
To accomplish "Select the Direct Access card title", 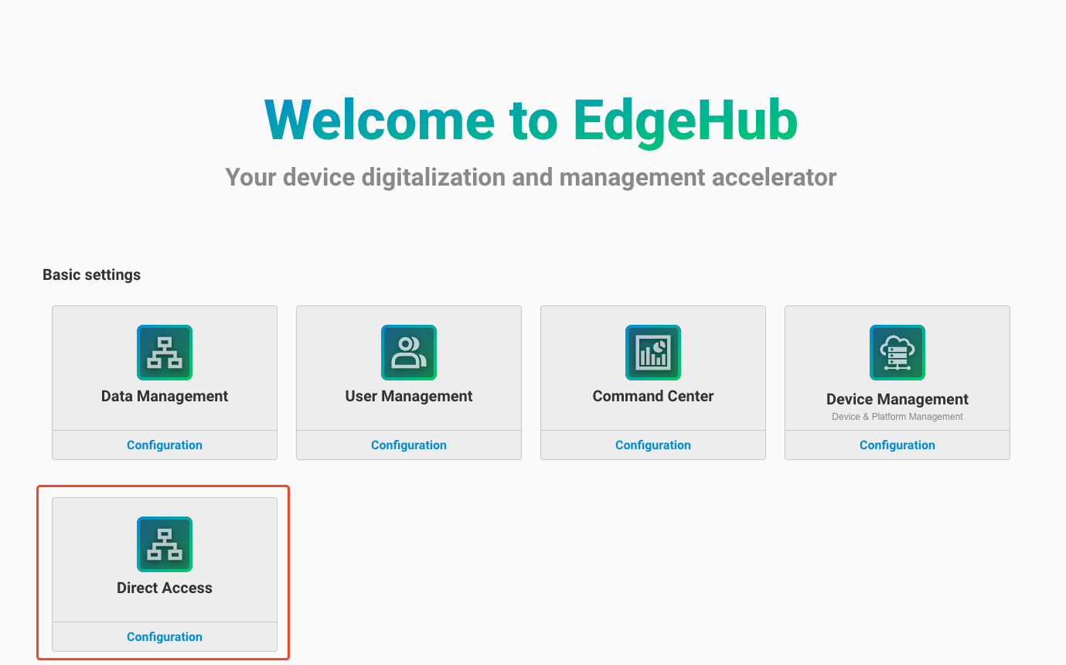I will [x=165, y=588].
